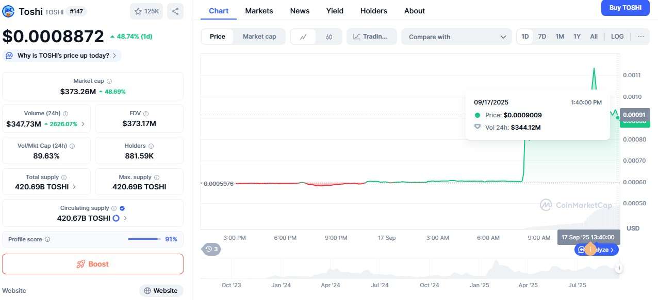This screenshot has height=300, width=658.
Task: Click the verified badge next to Circulating supply
Action: pyautogui.click(x=122, y=208)
